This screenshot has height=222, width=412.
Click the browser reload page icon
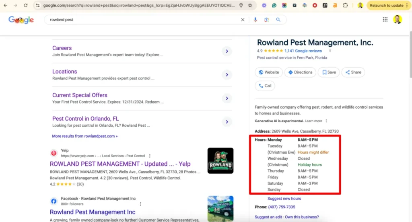point(25,6)
